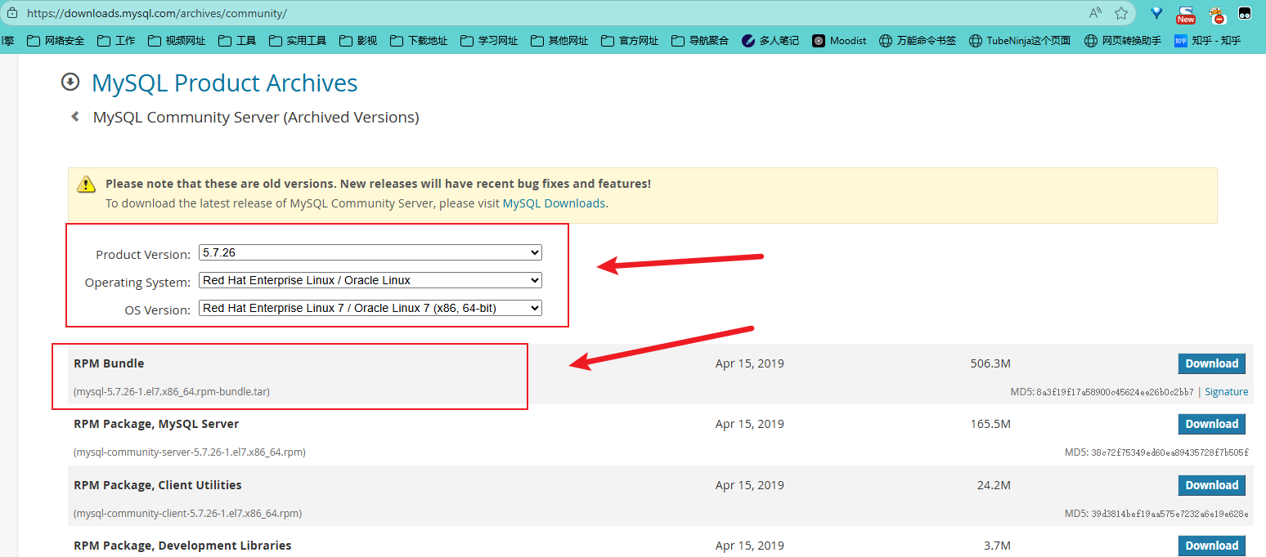This screenshot has height=557, width=1266.
Task: Click the mysql-community-server-5.7.26 rpm filename
Action: [190, 452]
